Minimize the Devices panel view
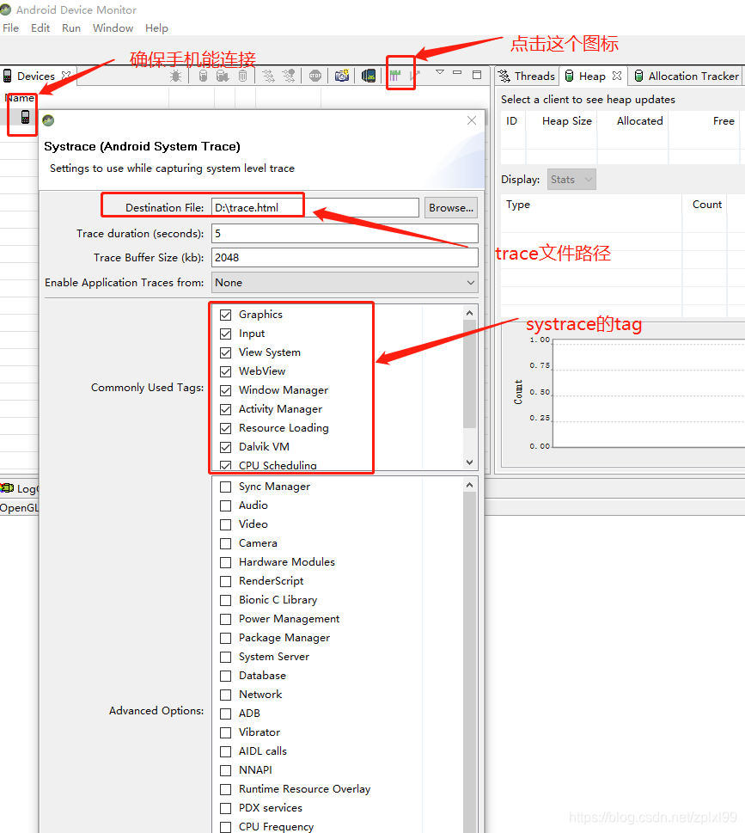Viewport: 745px width, 833px height. tap(457, 72)
